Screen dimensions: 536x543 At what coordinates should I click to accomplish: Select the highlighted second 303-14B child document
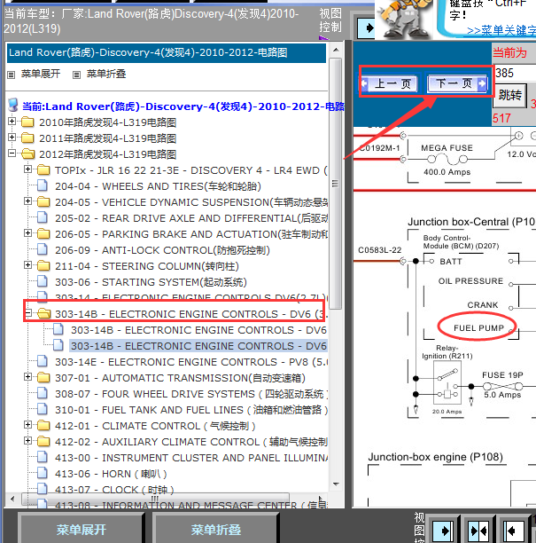198,346
